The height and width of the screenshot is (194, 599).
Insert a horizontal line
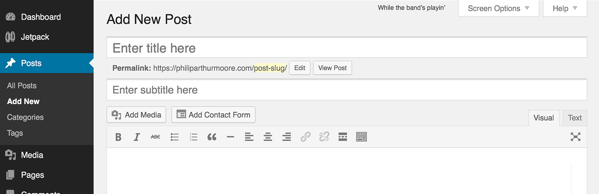(230, 137)
